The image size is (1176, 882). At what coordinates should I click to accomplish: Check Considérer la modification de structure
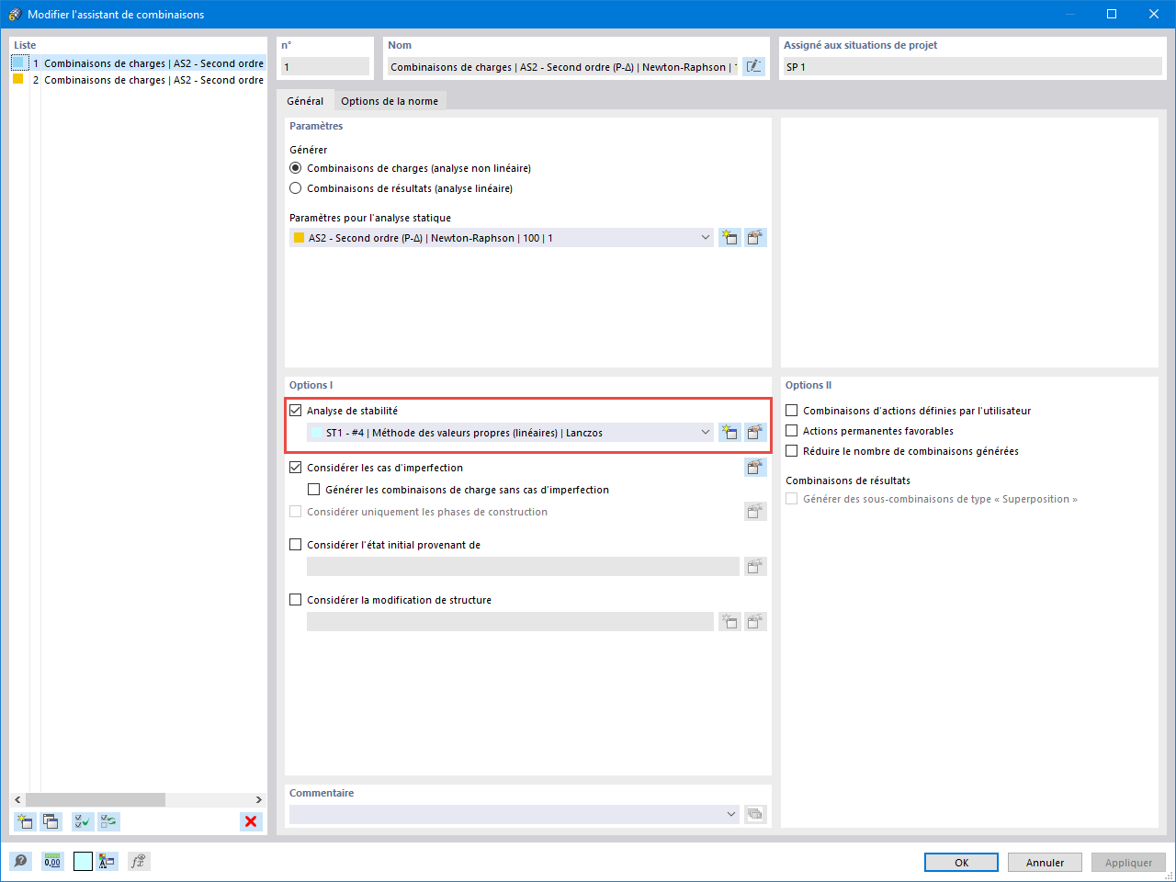click(296, 599)
